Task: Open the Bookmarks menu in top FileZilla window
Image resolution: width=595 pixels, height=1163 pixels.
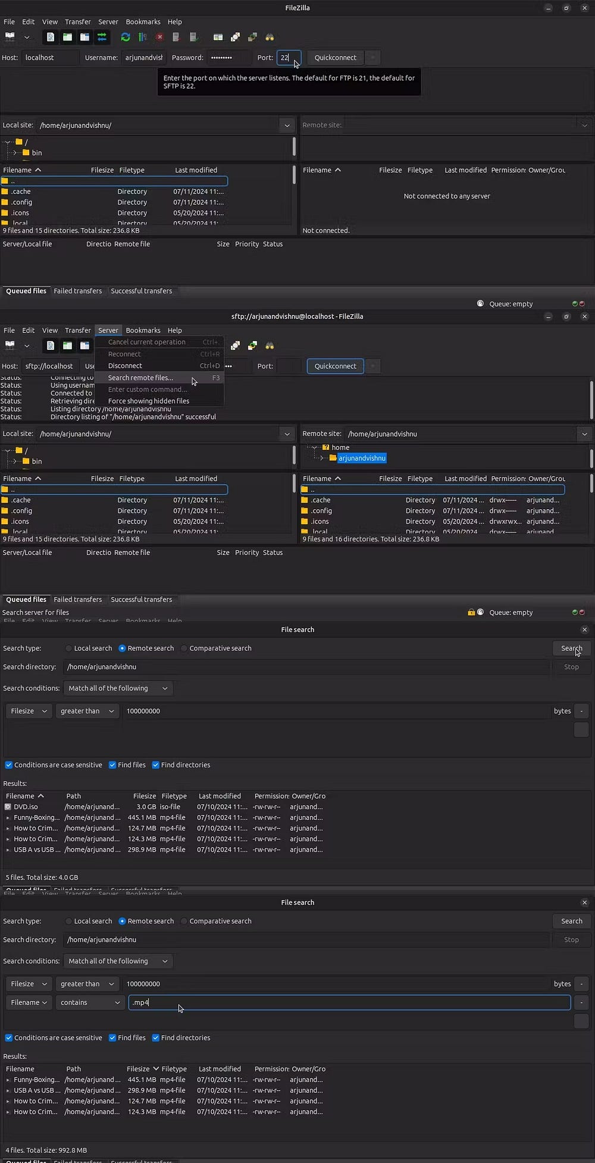Action: coord(143,21)
